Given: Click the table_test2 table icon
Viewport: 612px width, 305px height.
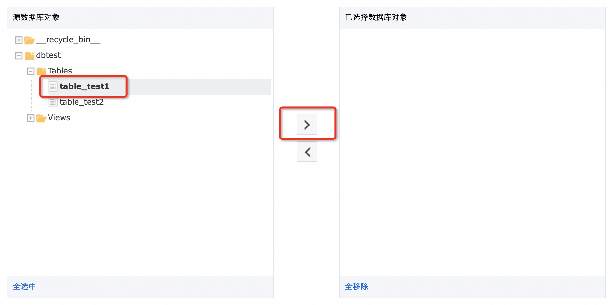Looking at the screenshot, I should click(x=53, y=102).
